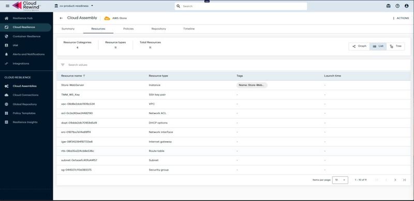Click the Internet gateway resource type cell
Screen dimensions: 414x201
pos(160,142)
